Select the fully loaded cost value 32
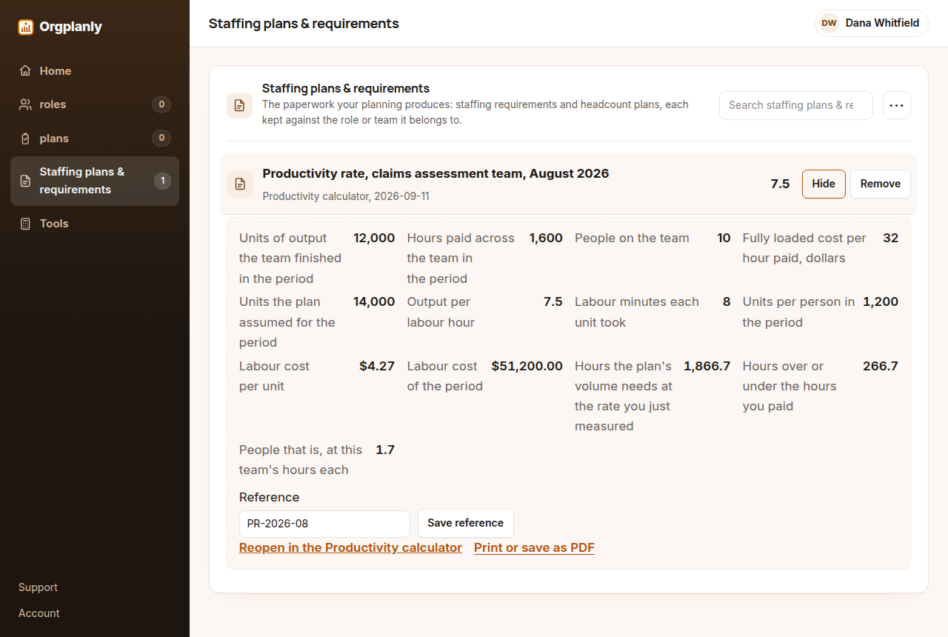Image resolution: width=948 pixels, height=637 pixels. tap(891, 238)
